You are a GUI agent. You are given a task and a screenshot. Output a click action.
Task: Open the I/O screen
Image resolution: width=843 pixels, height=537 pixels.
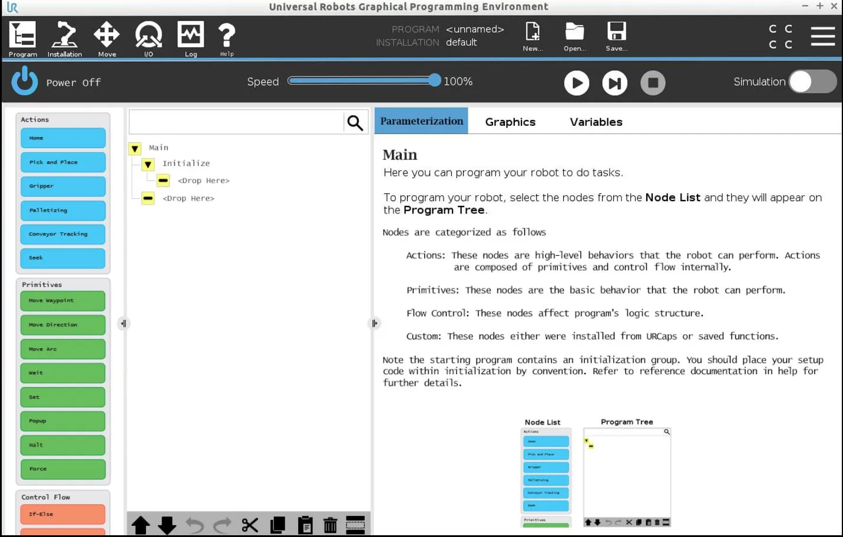click(148, 39)
